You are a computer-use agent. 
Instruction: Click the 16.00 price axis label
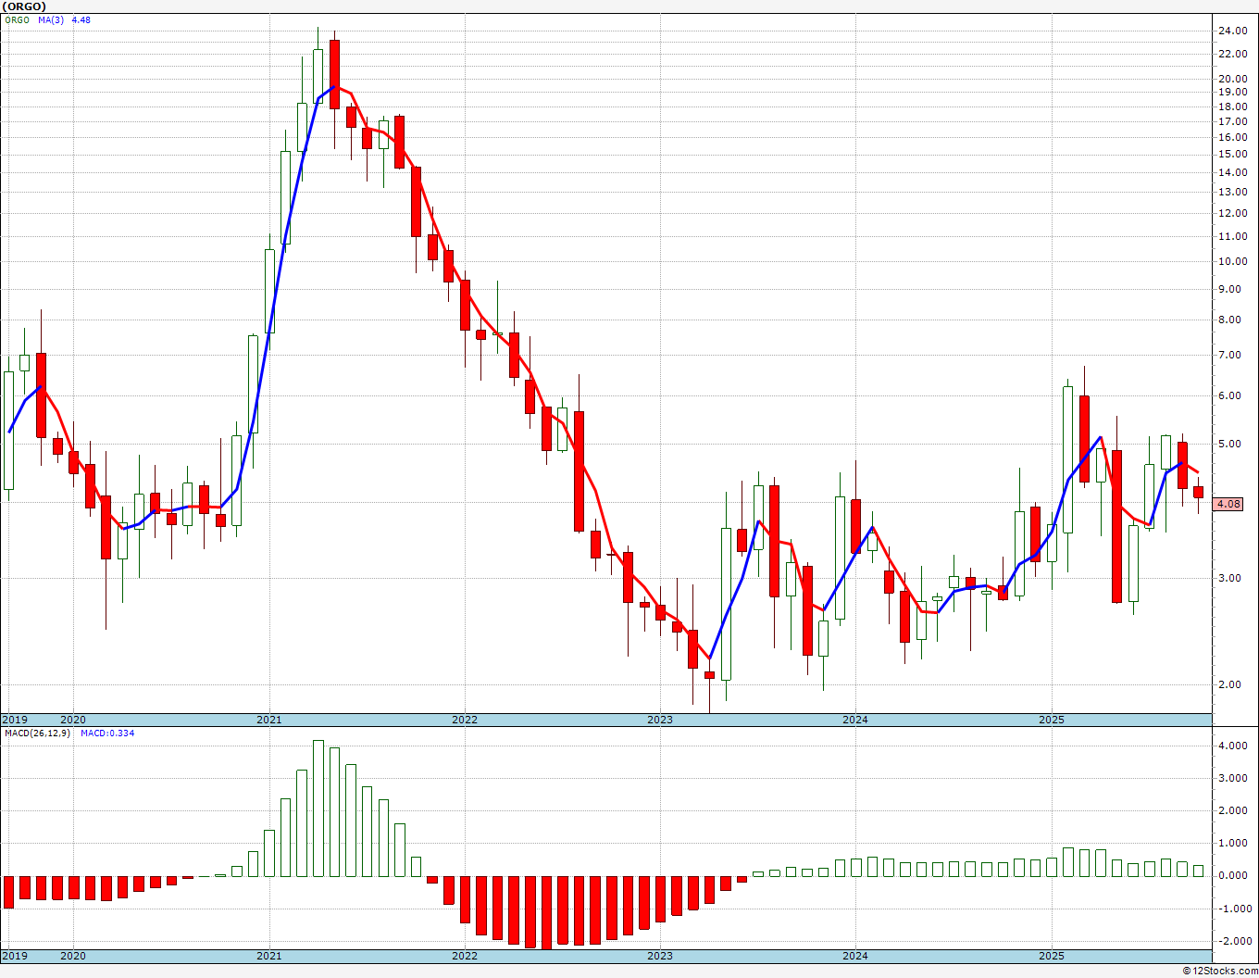[x=1232, y=137]
